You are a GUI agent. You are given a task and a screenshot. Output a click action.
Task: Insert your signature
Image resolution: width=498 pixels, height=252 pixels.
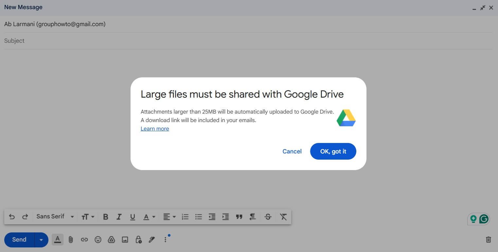coord(151,239)
